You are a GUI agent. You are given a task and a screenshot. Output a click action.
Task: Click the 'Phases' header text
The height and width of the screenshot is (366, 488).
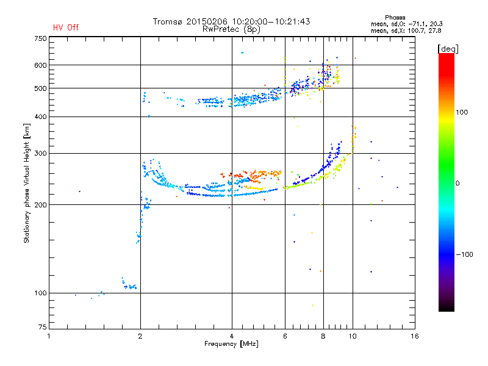pos(395,18)
